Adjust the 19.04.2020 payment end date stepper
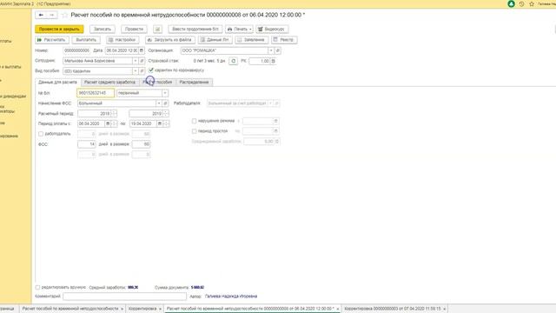The height and width of the screenshot is (313, 556). pyautogui.click(x=166, y=123)
